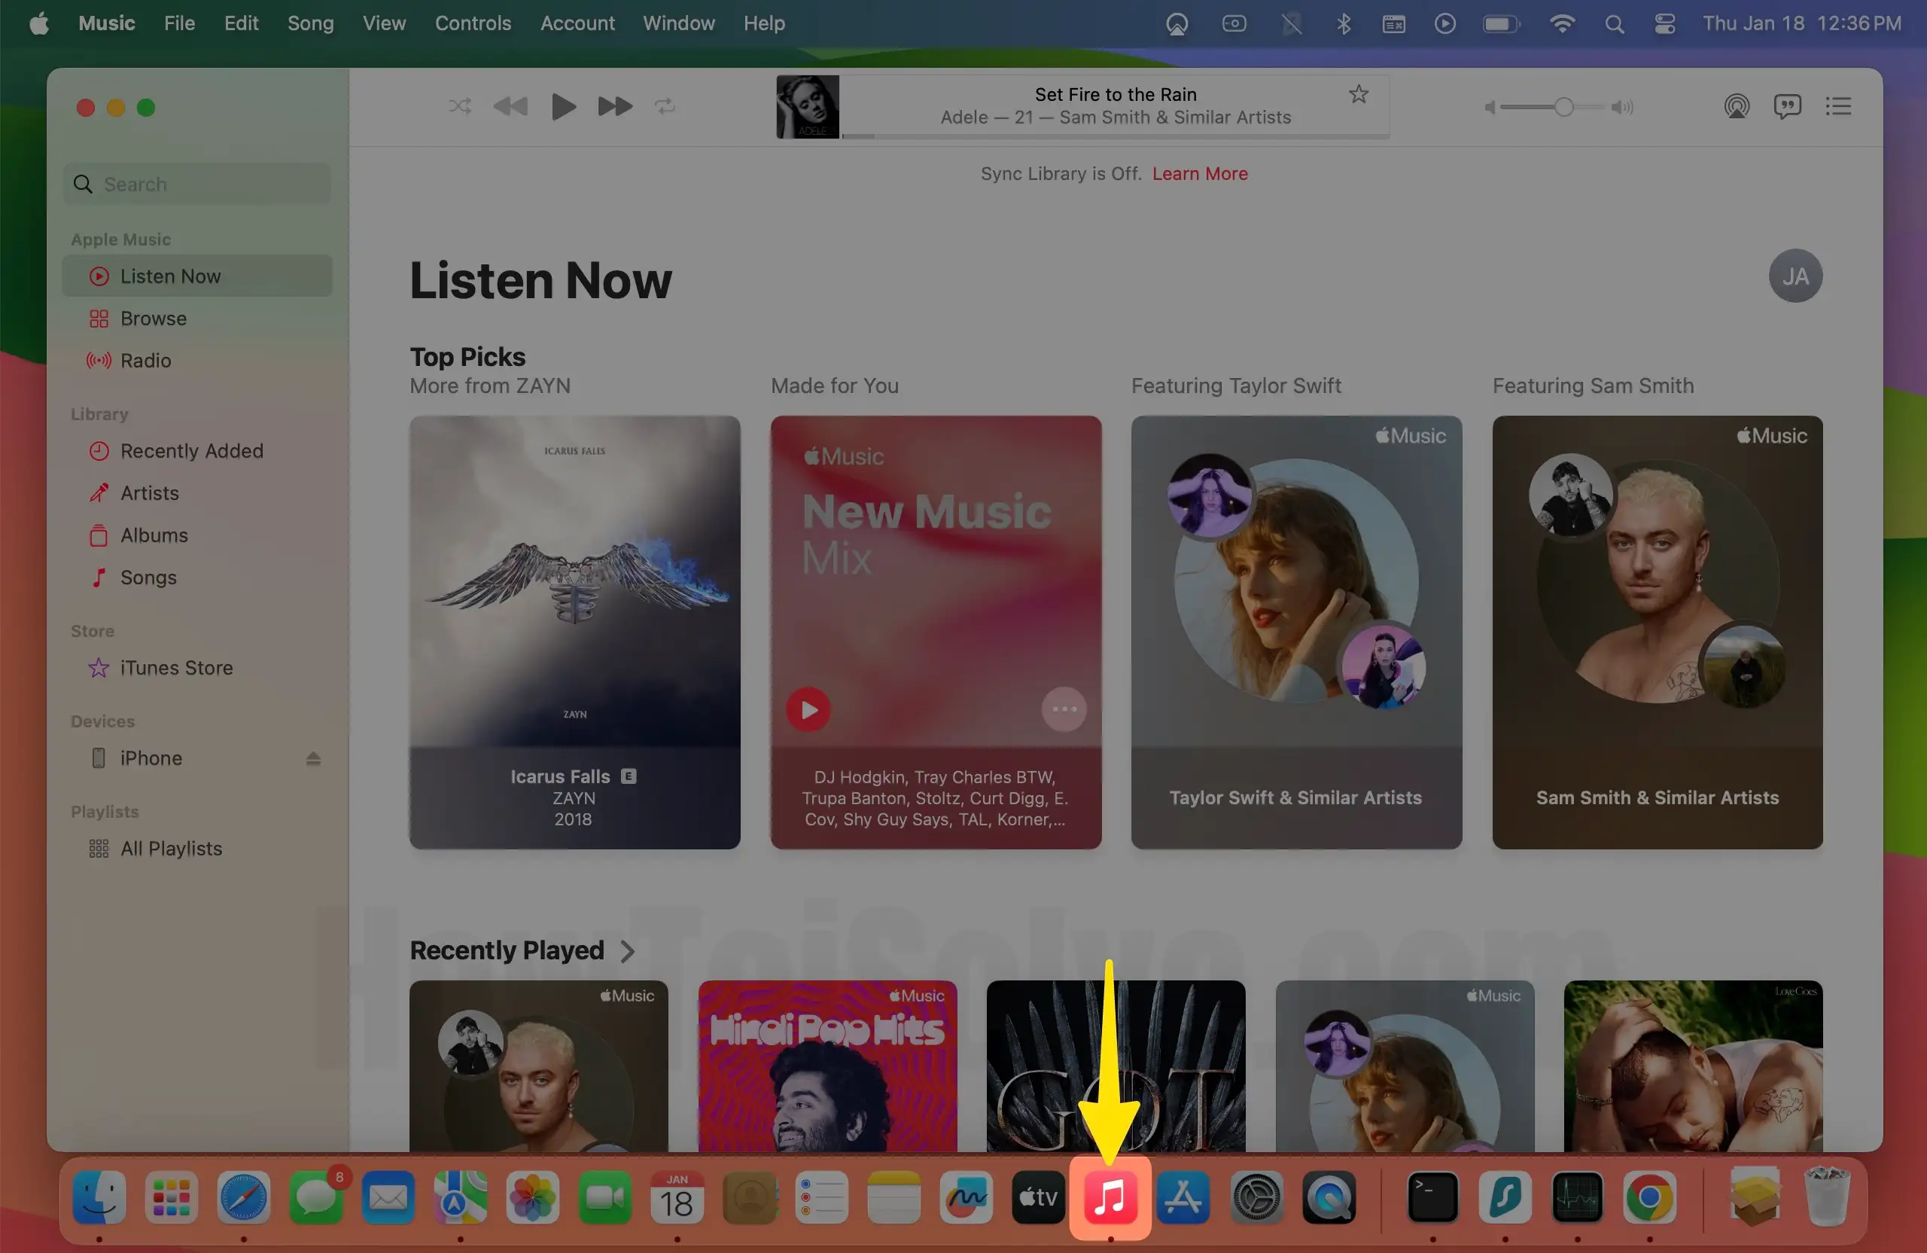Play the New Music Mix
1927x1253 pixels.
click(x=808, y=710)
